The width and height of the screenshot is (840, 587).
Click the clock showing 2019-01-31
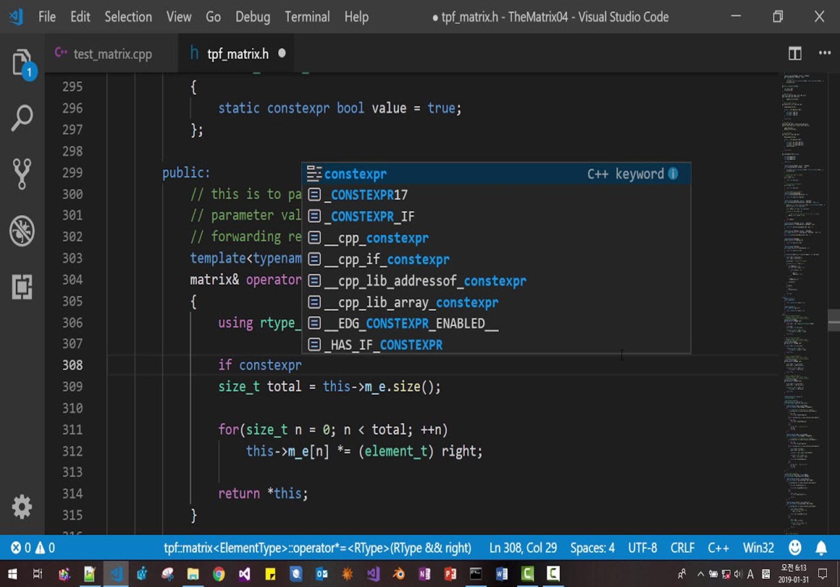[794, 573]
